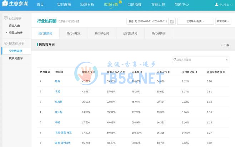Switch to the 热门长尾词 tab
The width and height of the screenshot is (235, 147).
coord(73,33)
